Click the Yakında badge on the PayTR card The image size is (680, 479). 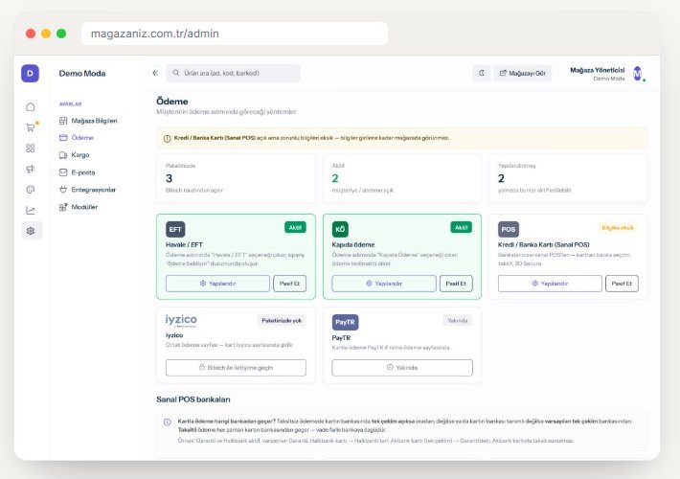coord(458,320)
